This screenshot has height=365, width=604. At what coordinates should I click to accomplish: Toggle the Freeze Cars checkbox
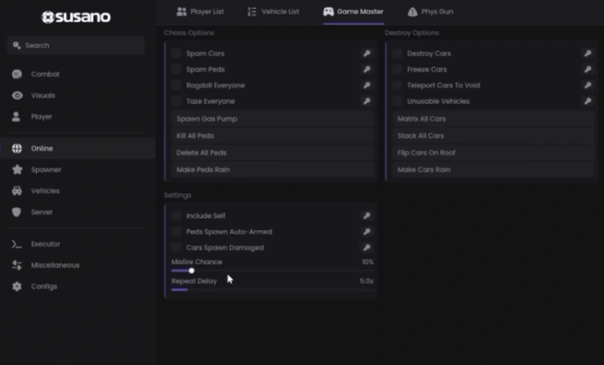pyautogui.click(x=397, y=69)
